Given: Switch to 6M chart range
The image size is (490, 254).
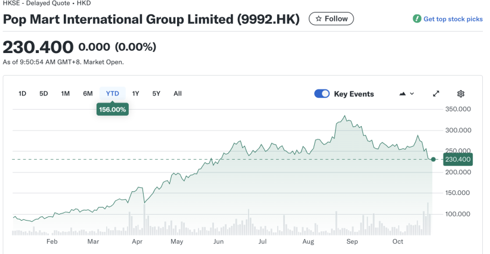Looking at the screenshot, I should pos(88,94).
